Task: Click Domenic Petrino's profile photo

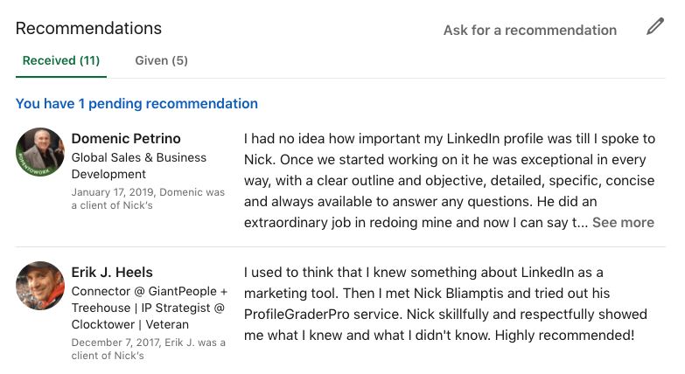Action: (40, 153)
